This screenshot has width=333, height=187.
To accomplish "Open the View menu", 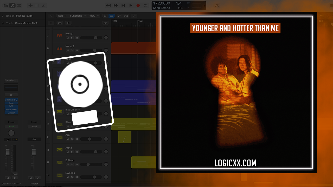I will pos(94,16).
